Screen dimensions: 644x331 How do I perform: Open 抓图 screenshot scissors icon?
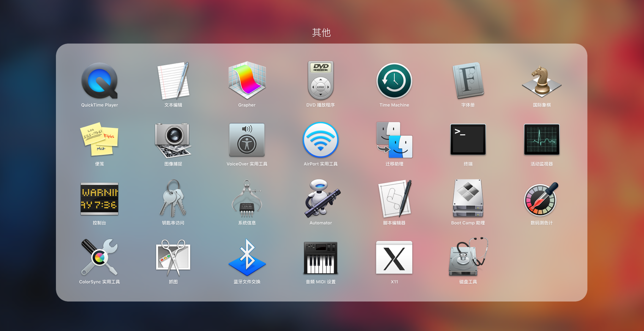pos(173,258)
